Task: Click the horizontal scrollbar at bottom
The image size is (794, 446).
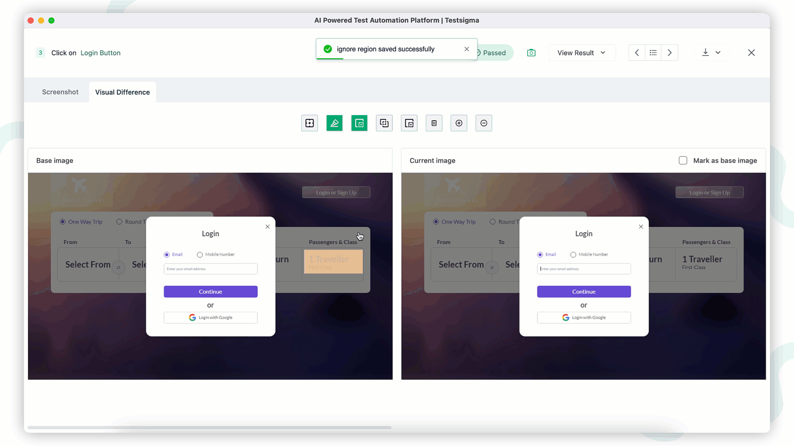Action: 209,427
